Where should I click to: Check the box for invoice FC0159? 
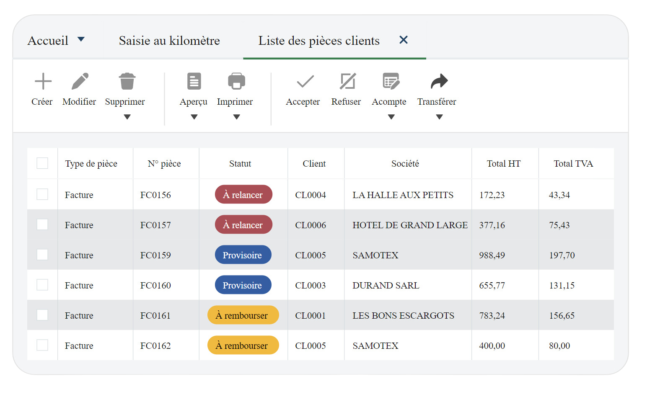point(42,255)
